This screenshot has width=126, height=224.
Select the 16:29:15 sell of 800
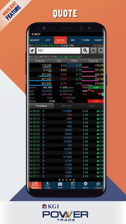coord(67,119)
